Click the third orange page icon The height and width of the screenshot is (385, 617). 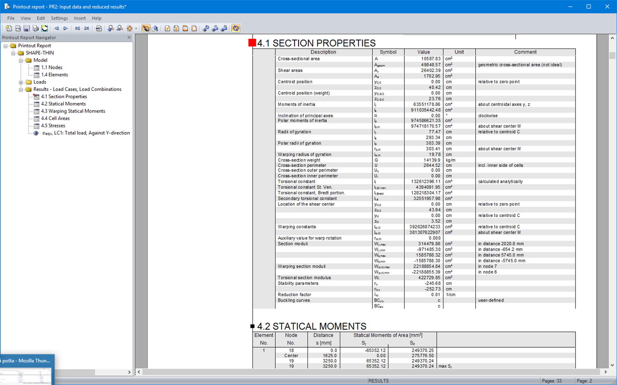tap(185, 28)
